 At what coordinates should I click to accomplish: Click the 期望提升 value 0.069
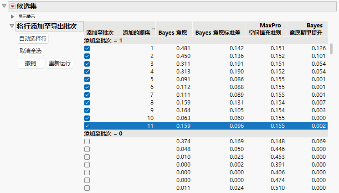pos(318,141)
